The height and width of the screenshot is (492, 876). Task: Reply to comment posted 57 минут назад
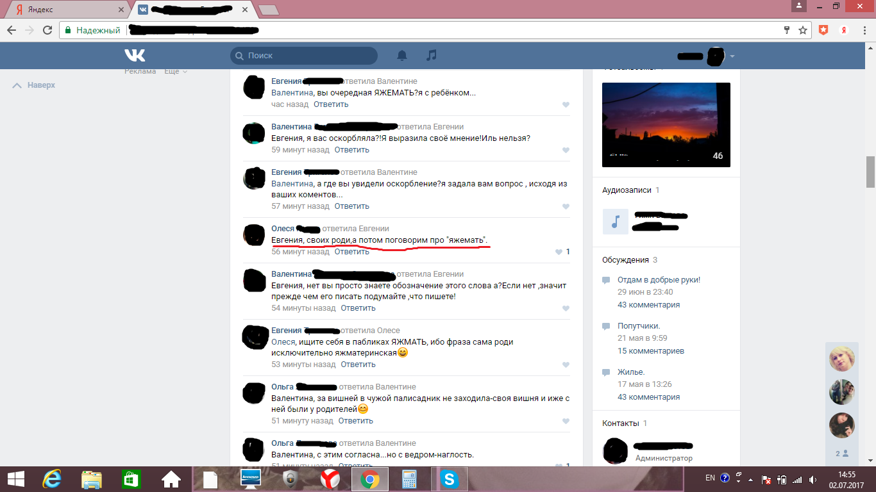coord(352,206)
